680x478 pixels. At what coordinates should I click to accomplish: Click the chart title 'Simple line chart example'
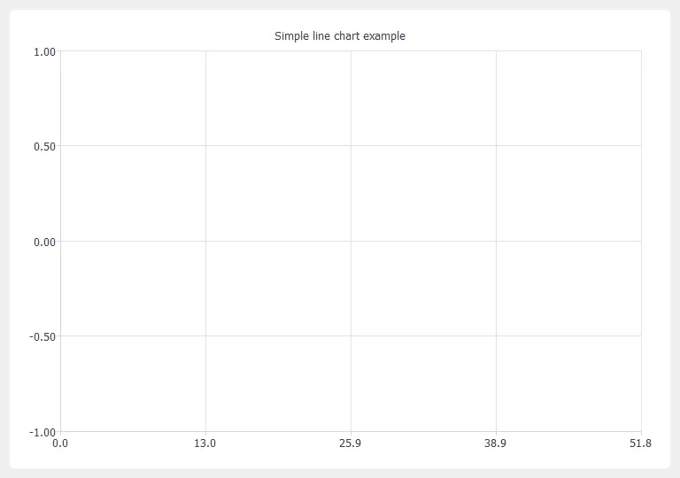pyautogui.click(x=340, y=36)
